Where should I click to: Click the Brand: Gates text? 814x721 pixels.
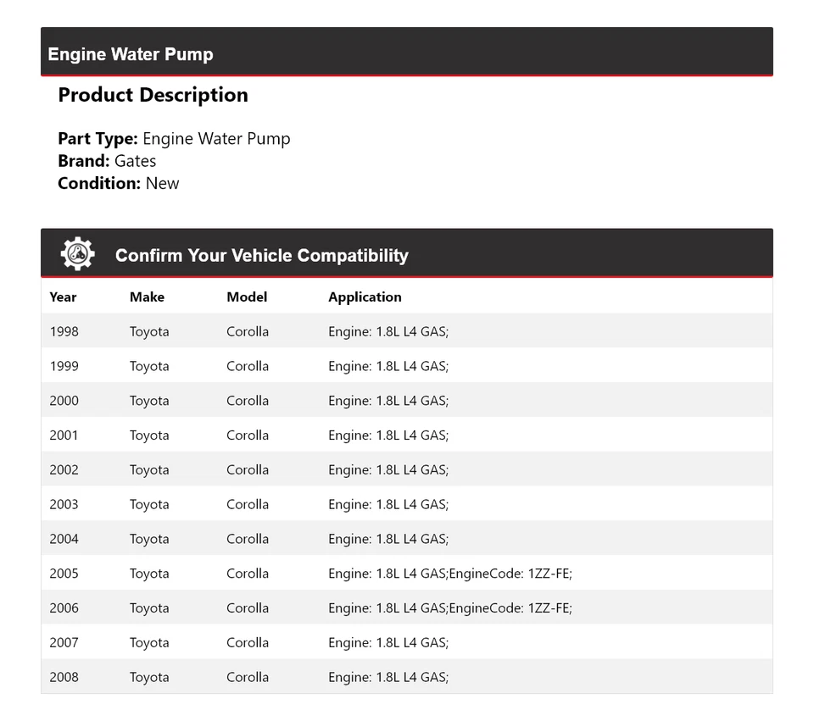[x=107, y=161]
